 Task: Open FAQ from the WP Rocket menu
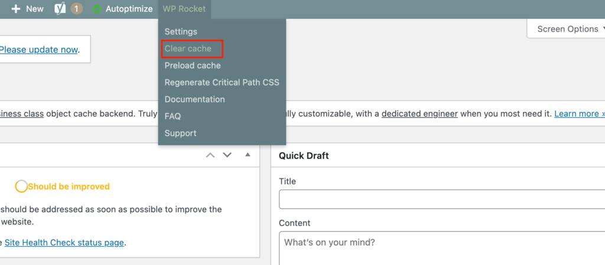pos(173,116)
